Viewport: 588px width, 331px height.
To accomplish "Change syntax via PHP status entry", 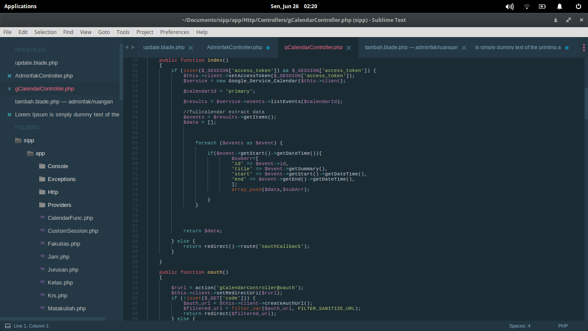I will pyautogui.click(x=563, y=326).
